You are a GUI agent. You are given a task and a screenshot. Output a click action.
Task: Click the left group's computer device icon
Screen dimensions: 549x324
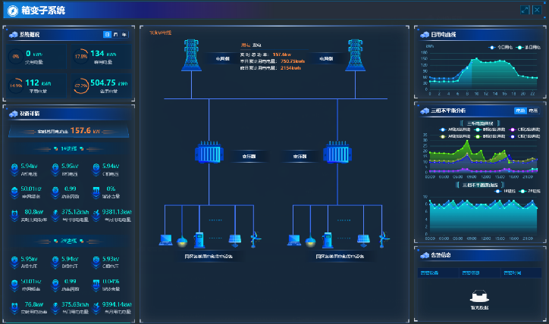[165, 241]
